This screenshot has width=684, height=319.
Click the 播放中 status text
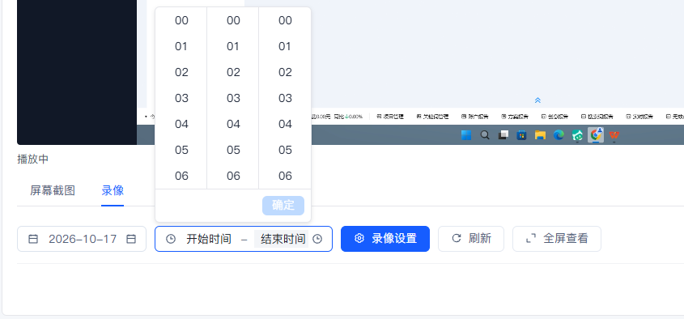point(32,159)
